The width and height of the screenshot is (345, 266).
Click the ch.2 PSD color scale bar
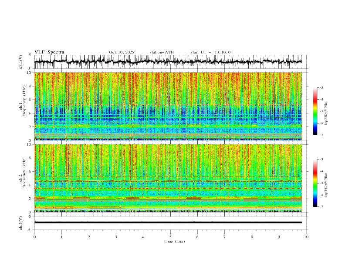coord(315,183)
